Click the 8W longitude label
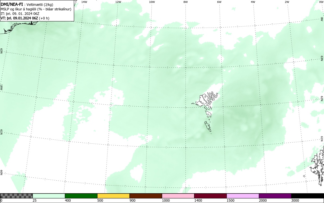324x203 pixels. point(186,2)
